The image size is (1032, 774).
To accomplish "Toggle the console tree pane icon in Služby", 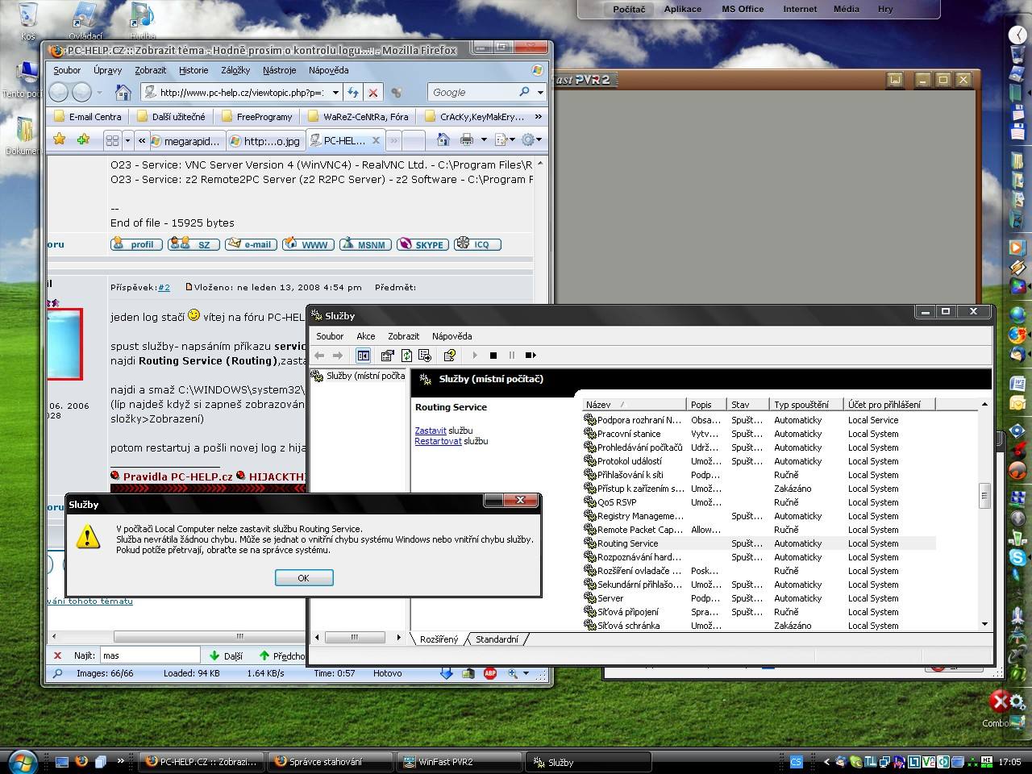I will [x=363, y=356].
